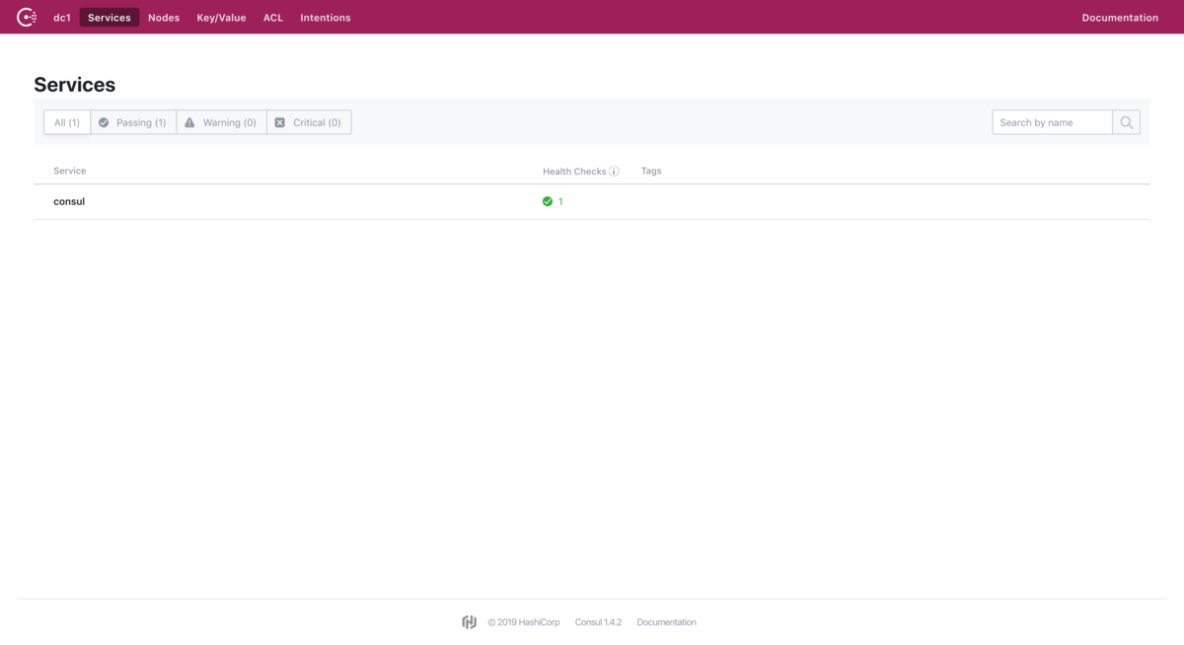Screen dimensions: 1184x645
Task: Open the Services tab
Action: click(x=110, y=18)
